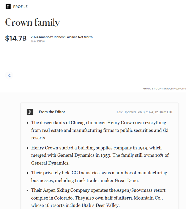This screenshot has height=209, width=186.
Task: Click the paragraph about building supplies company
Action: (100, 155)
